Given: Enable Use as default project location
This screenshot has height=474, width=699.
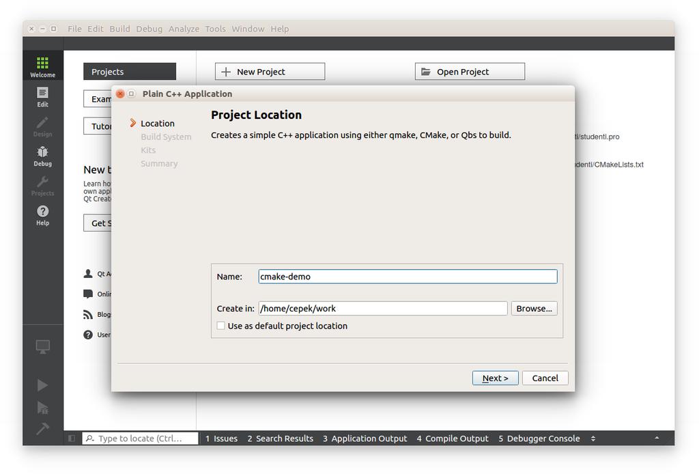Looking at the screenshot, I should [x=220, y=326].
